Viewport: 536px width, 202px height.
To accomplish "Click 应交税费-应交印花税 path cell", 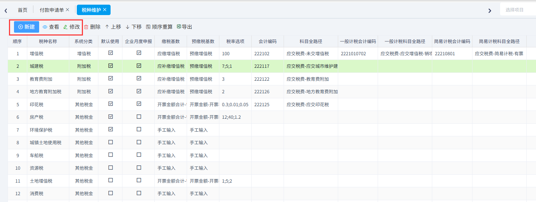I will click(311, 104).
